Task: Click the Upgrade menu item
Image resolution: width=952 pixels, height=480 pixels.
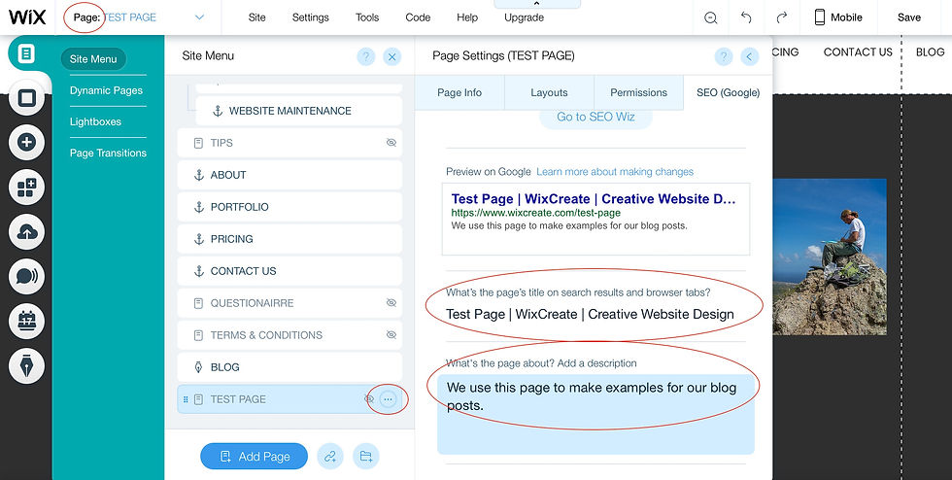Action: click(524, 17)
